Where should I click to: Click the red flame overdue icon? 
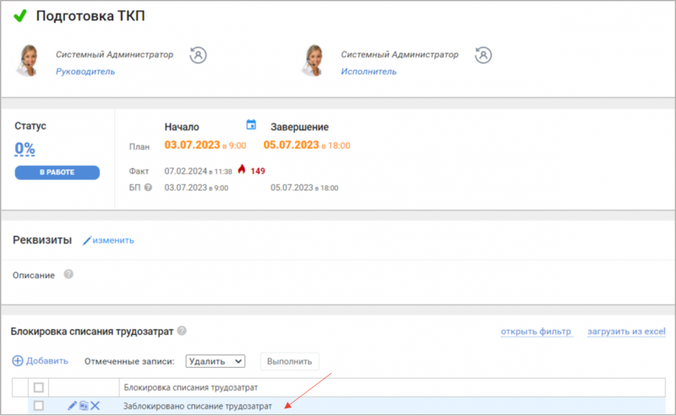coord(241,170)
